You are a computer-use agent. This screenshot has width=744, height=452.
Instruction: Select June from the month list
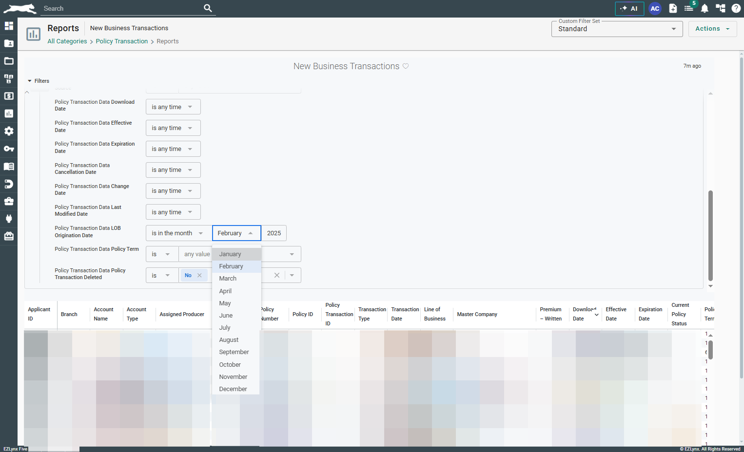point(236,316)
